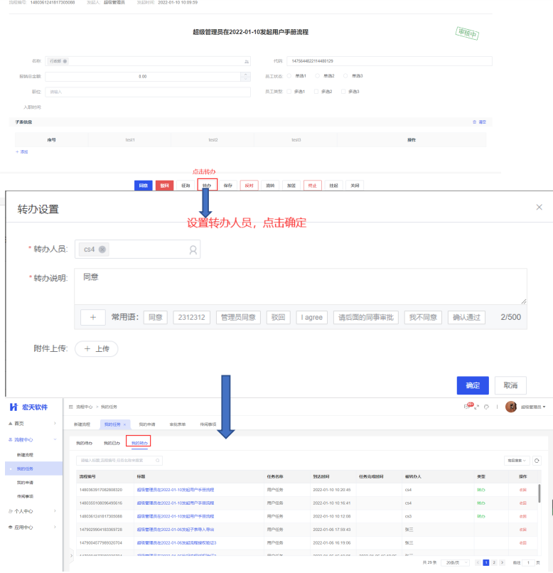Open task link for 1480363917082808320 row
Image resolution: width=553 pixels, height=573 pixels.
point(176,490)
